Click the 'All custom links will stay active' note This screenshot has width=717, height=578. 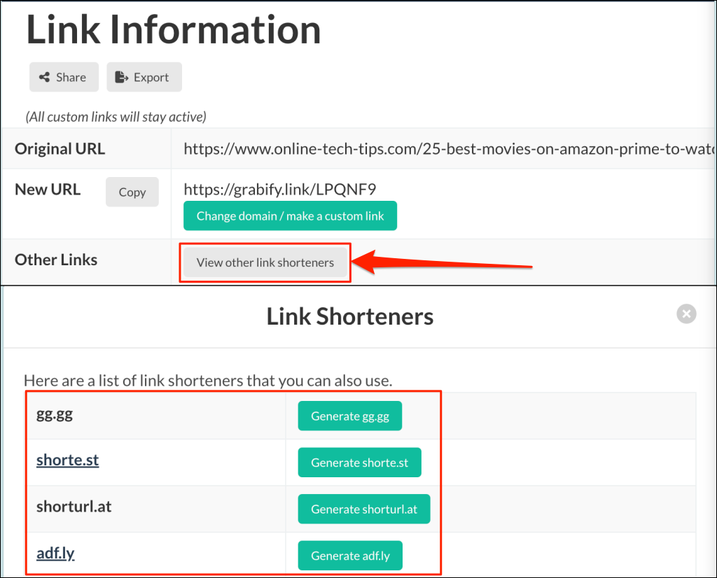click(116, 117)
